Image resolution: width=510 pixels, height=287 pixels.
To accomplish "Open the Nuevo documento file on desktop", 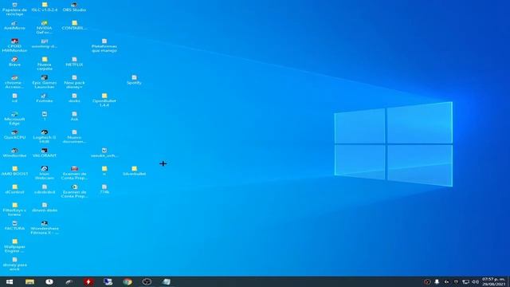I will [x=74, y=136].
